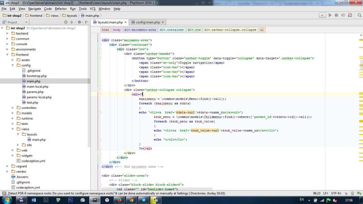This screenshot has width=363, height=204.
Task: Close the layouts\main.php tab
Action: (x=126, y=22)
